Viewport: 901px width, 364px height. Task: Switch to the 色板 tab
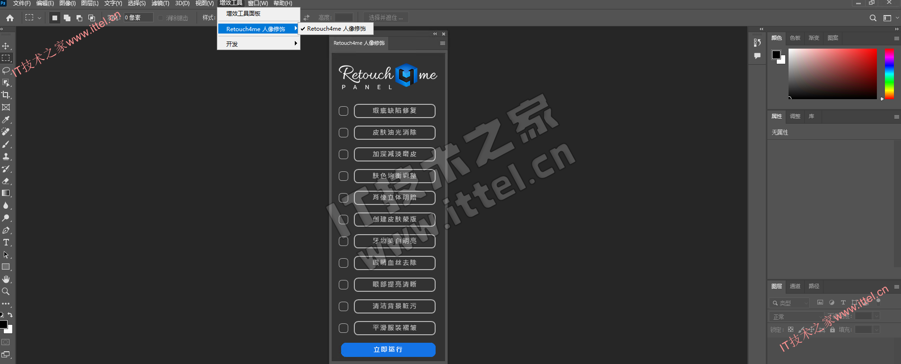click(x=795, y=38)
